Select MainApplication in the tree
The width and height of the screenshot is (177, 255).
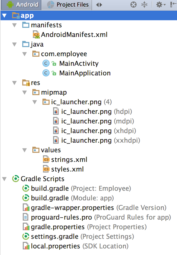click(85, 73)
